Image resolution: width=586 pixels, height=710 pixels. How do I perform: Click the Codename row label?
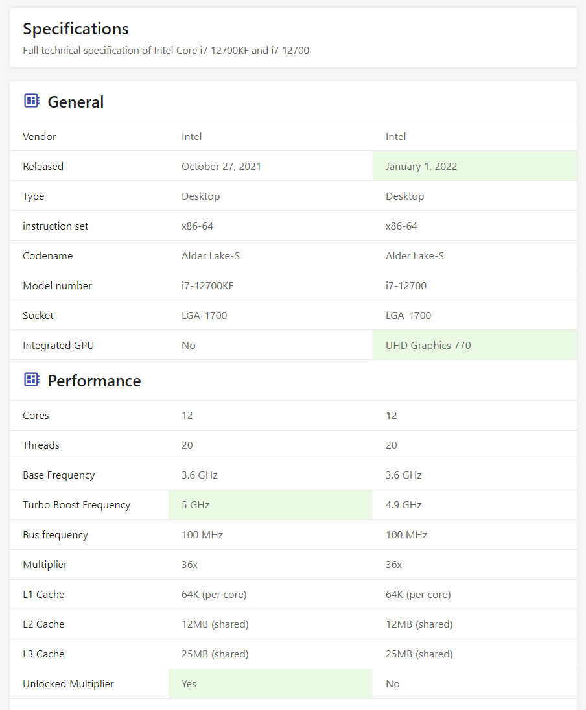click(47, 255)
